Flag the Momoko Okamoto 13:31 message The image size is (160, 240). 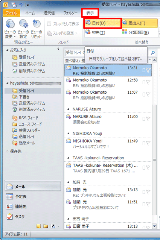coord(148,70)
